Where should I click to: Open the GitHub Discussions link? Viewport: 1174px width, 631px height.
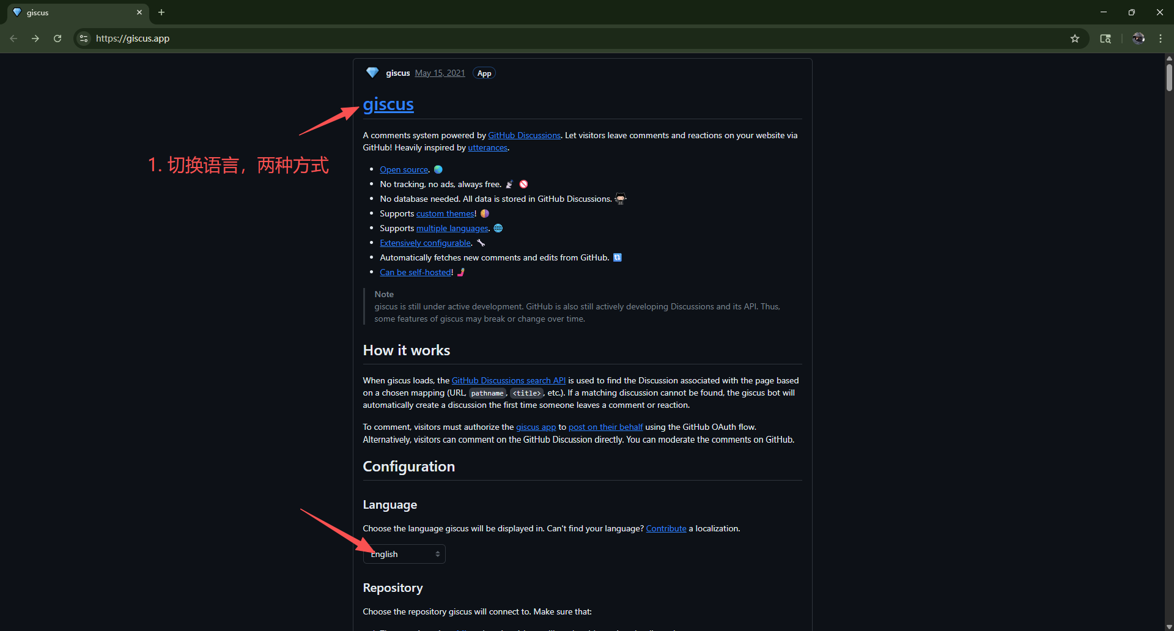coord(524,135)
